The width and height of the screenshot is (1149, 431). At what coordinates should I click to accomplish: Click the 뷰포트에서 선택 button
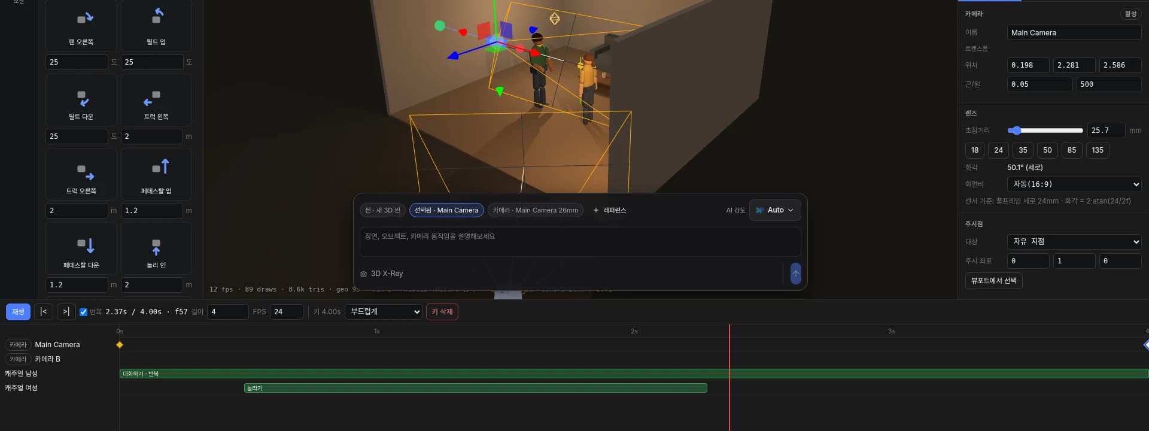[993, 281]
